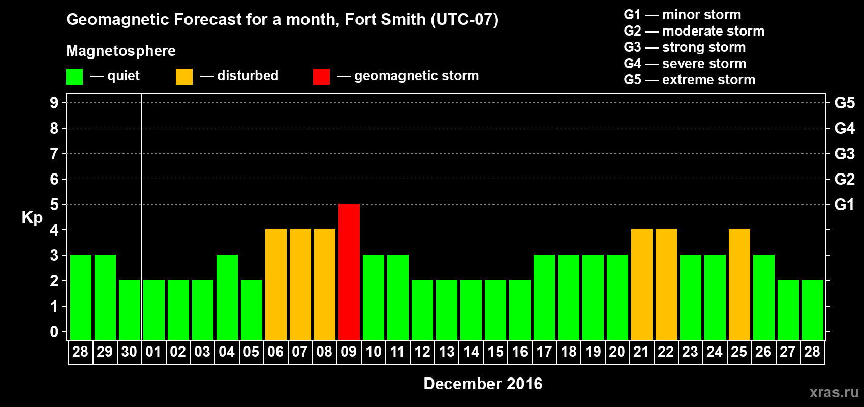This screenshot has width=864, height=407.
Task: Click the Geomagnetic Forecast title text
Action: click(282, 20)
